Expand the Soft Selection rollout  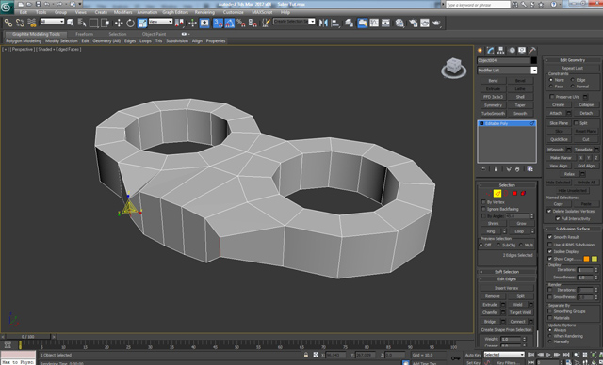click(x=507, y=272)
